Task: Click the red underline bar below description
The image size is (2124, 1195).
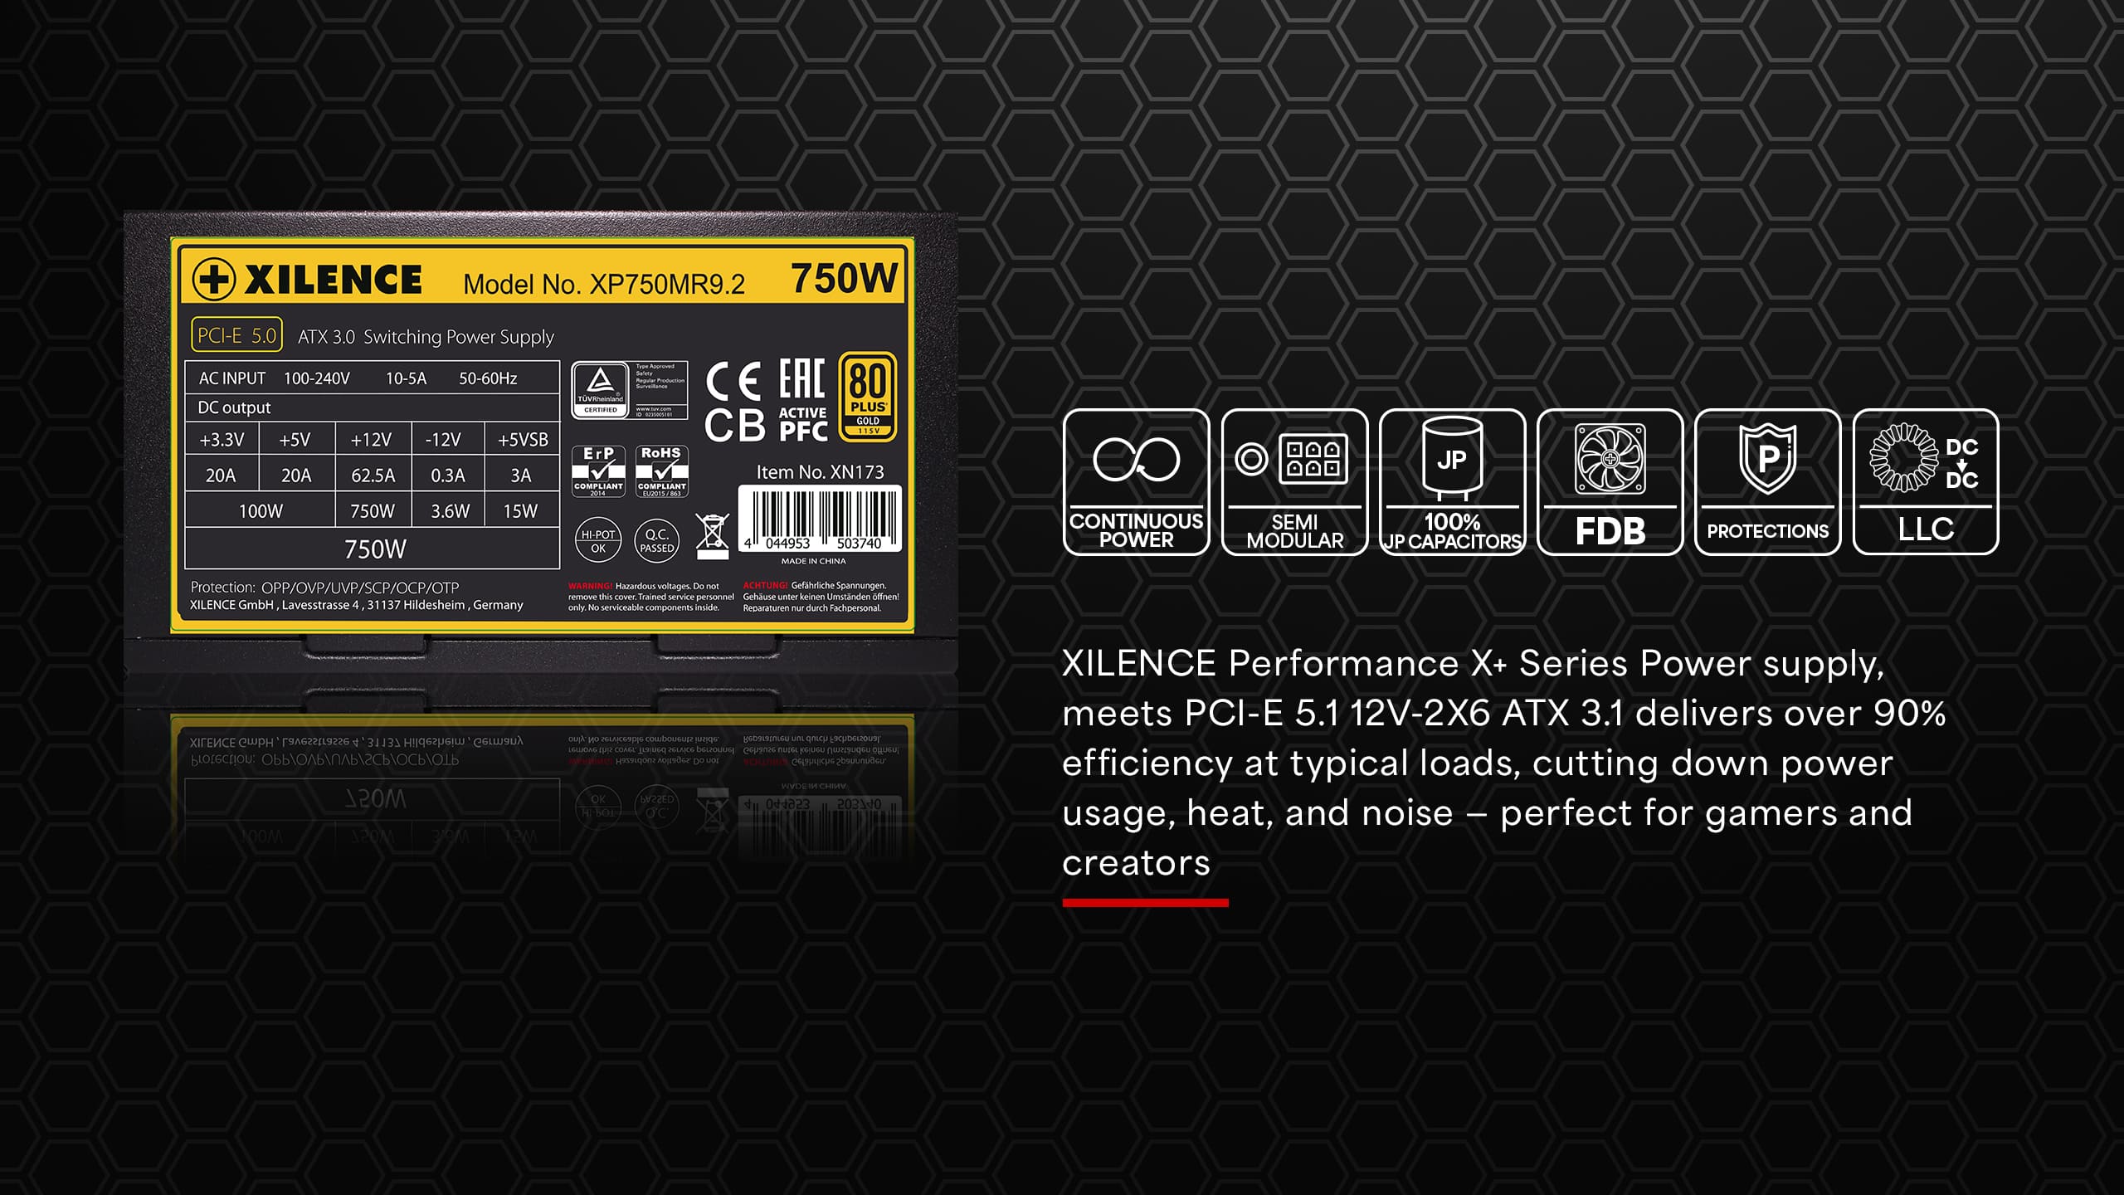Action: click(1145, 902)
